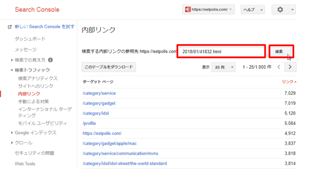Click the 7,019 link count value
Image resolution: width=311 pixels, height=169 pixels.
(x=290, y=103)
